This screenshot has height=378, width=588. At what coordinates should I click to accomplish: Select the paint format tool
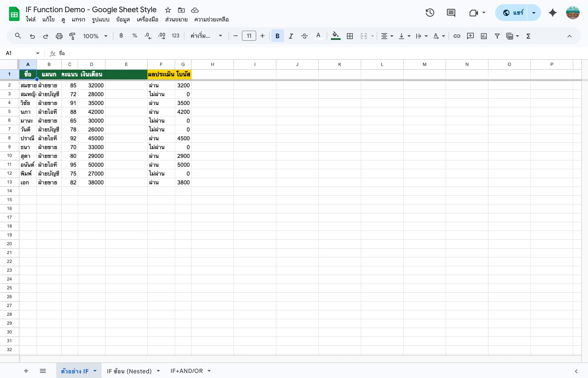click(72, 36)
